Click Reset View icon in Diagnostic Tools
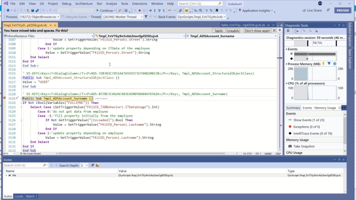This screenshot has width=356, height=200. (317, 31)
